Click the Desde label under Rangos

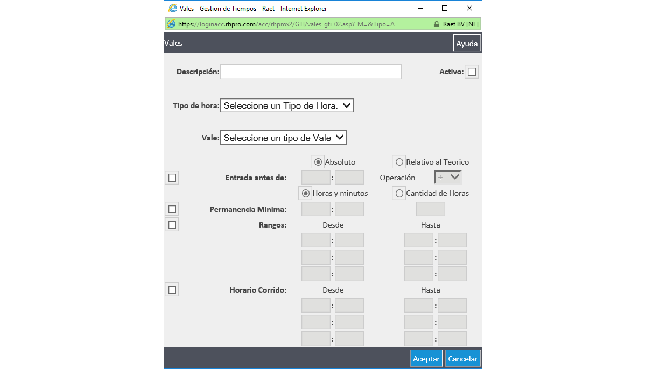pyautogui.click(x=333, y=225)
